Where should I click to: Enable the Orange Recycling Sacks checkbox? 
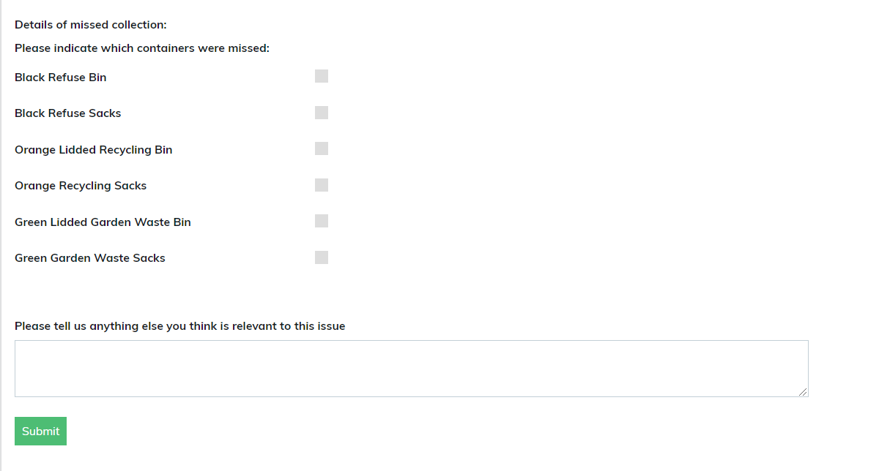coord(322,185)
